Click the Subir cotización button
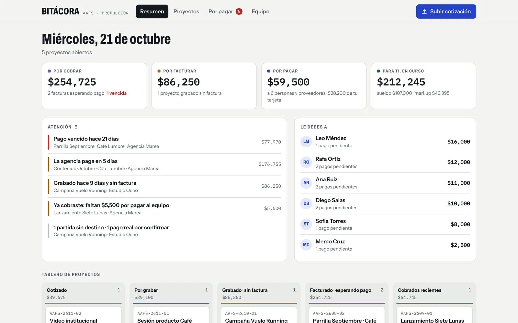The height and width of the screenshot is (323, 518). 446,12
